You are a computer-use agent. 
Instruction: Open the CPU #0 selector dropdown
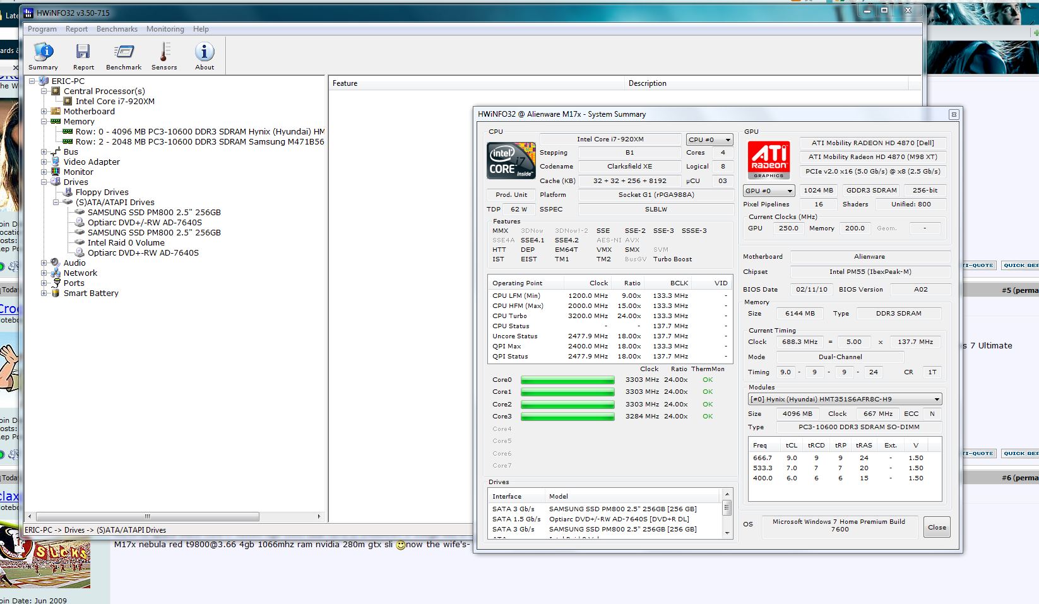[x=709, y=139]
